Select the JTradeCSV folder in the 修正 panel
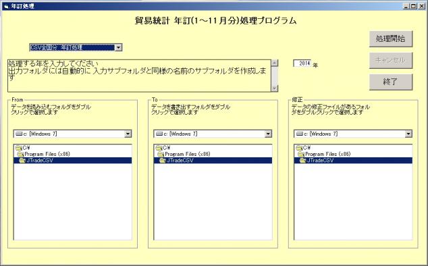428x266 pixels. (353, 160)
